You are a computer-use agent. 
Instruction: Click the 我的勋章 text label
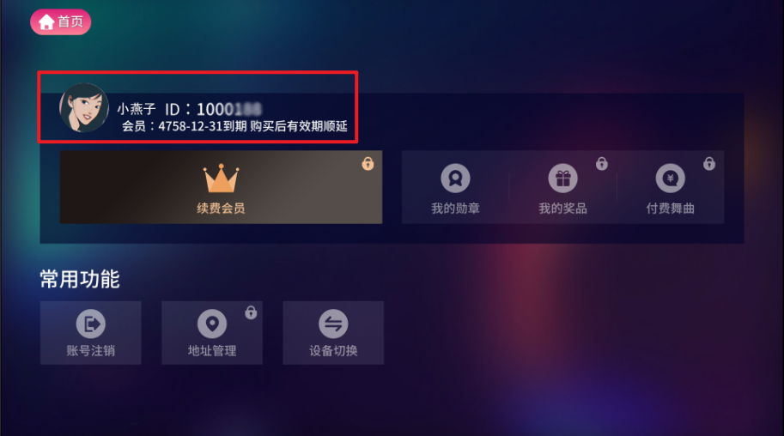coord(455,208)
